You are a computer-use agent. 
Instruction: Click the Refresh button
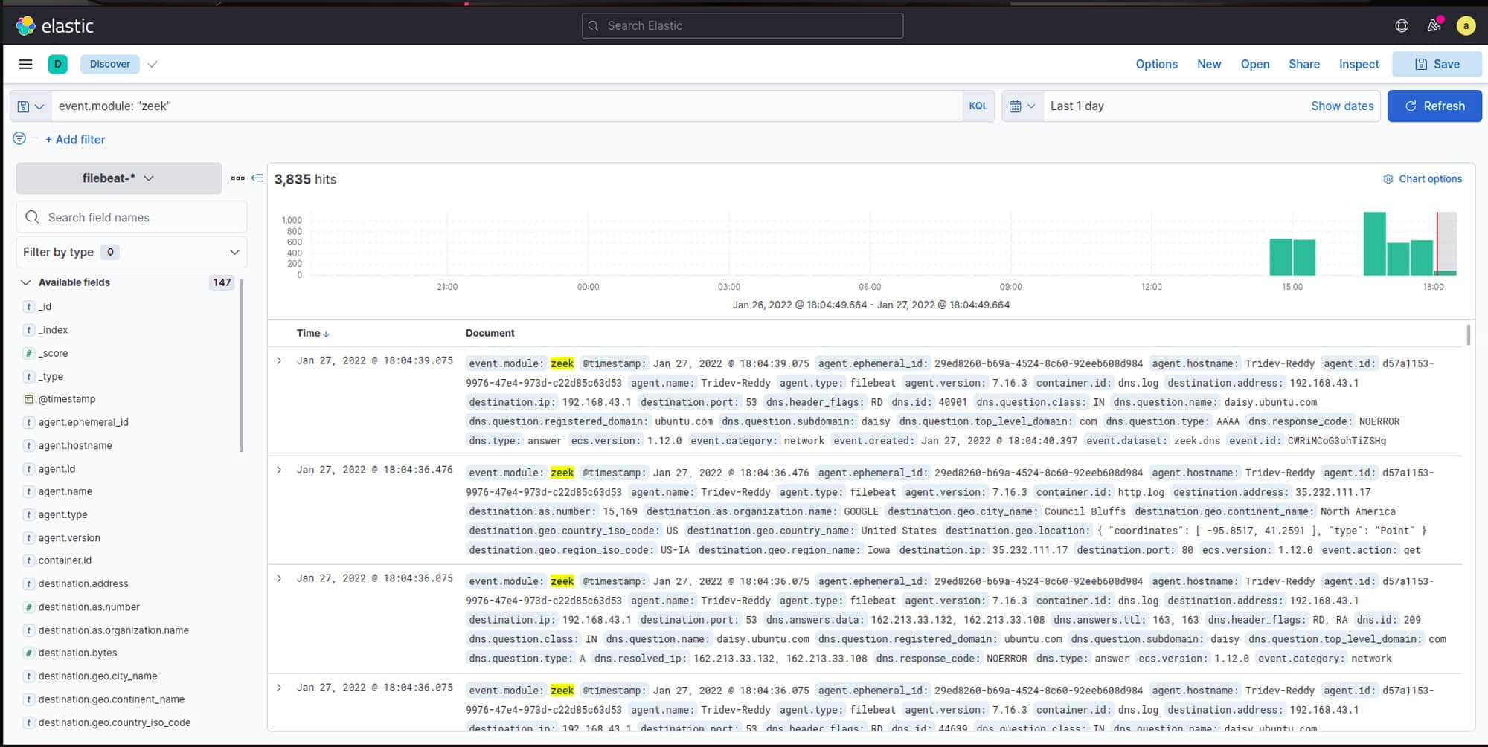(1434, 106)
